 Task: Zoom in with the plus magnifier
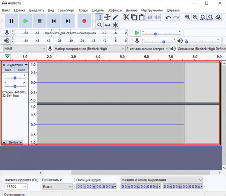pyautogui.click(x=188, y=17)
